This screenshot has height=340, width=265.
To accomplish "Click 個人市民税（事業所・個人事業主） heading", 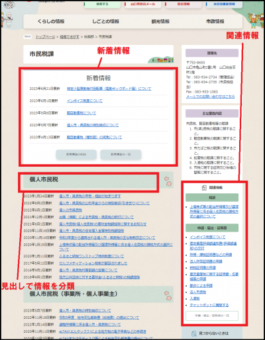I will 74,294.
